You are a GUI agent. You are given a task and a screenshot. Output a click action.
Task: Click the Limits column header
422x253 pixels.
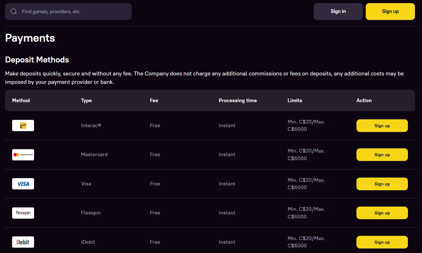pyautogui.click(x=295, y=100)
